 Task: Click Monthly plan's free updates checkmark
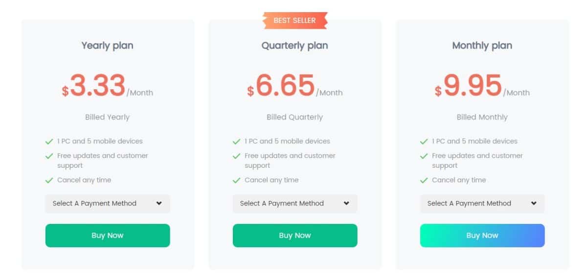[x=424, y=156]
